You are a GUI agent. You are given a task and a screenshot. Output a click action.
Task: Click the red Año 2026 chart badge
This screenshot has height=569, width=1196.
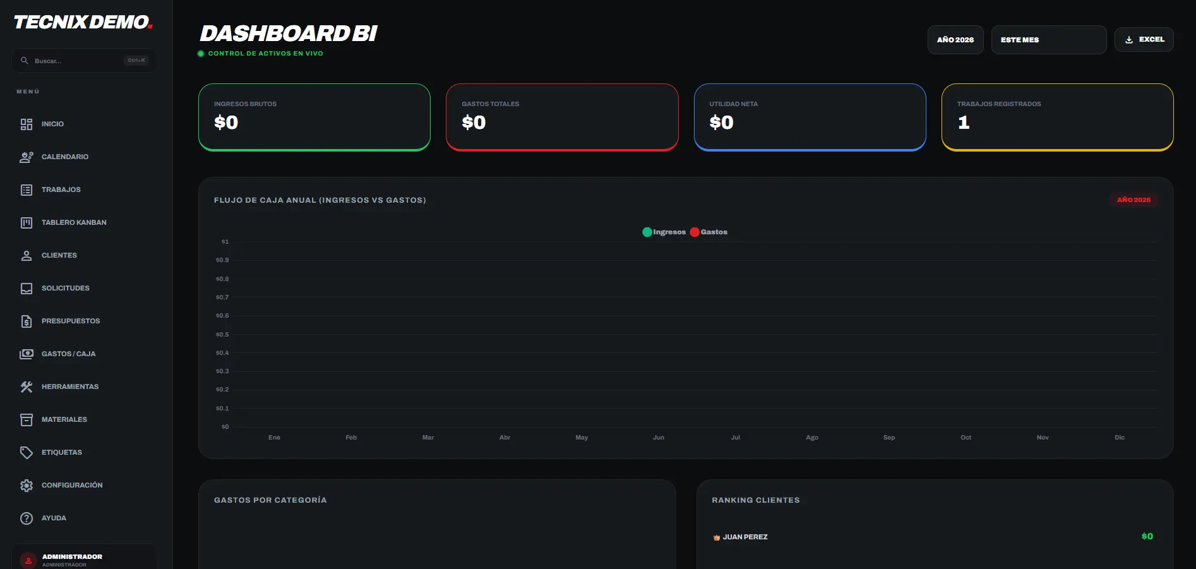[x=1133, y=200]
